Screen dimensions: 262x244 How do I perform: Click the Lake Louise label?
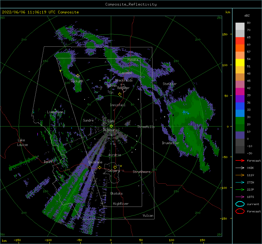tap(22, 142)
